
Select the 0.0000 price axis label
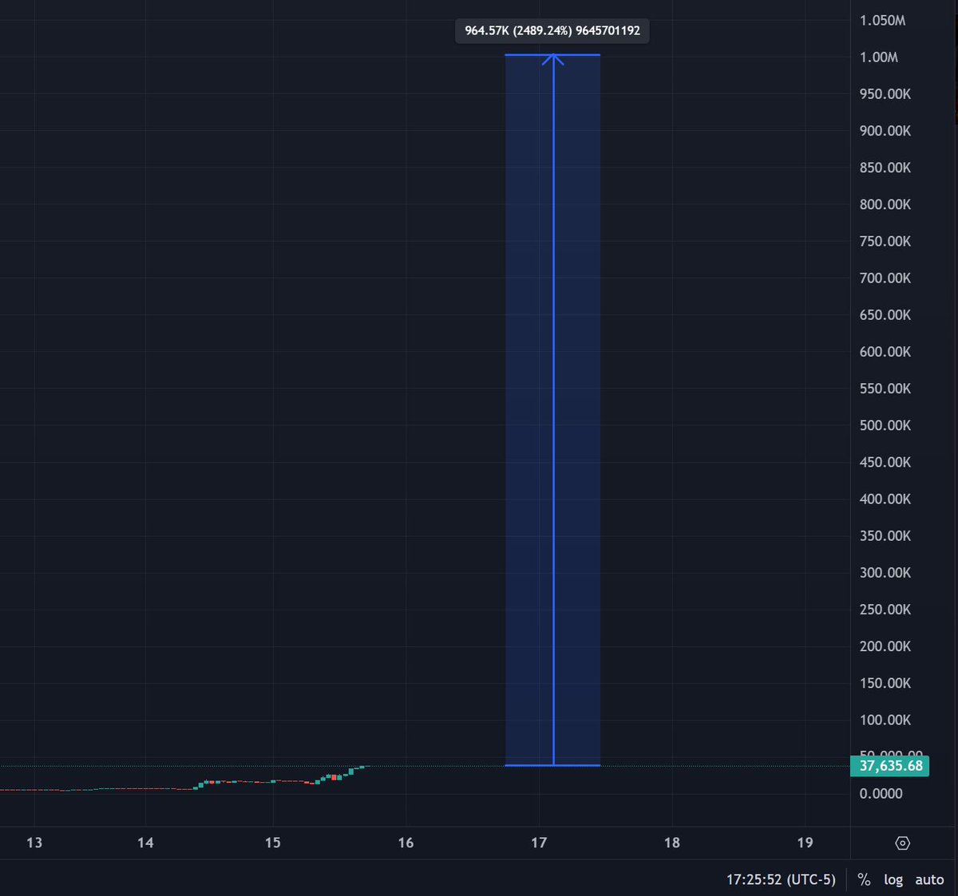(x=881, y=794)
